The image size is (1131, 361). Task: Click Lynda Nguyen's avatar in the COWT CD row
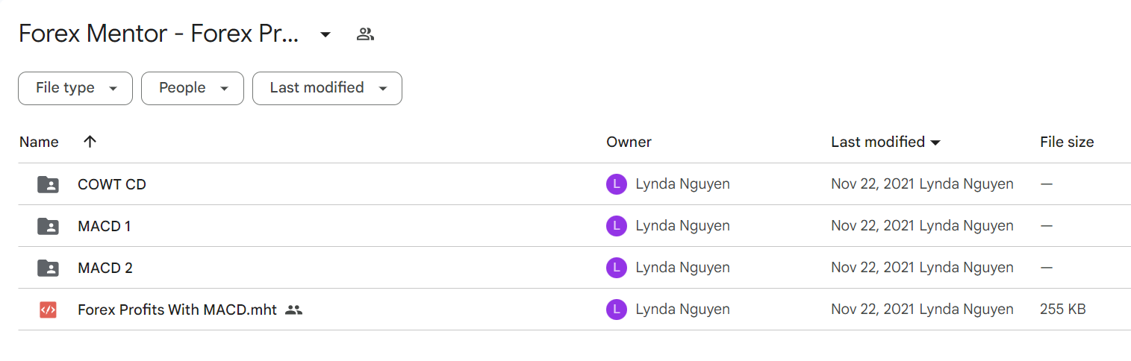point(616,184)
